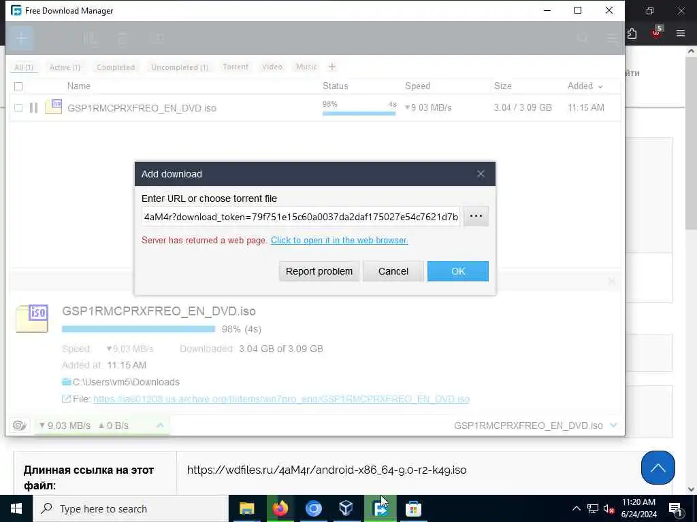
Task: Click the 11:15 AM added time cell
Action: (x=586, y=107)
